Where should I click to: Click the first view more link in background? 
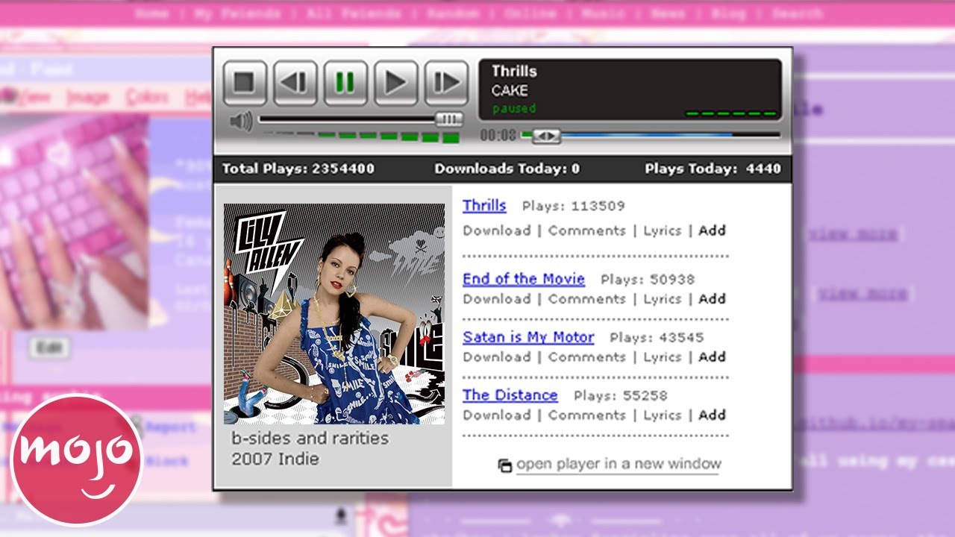(x=854, y=234)
